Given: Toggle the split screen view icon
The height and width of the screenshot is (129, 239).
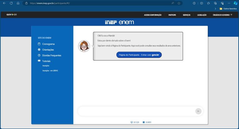Looking at the screenshot, I should pos(202,3).
